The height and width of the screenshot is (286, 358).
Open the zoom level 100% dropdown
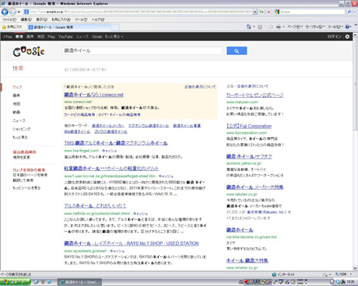pyautogui.click(x=344, y=274)
